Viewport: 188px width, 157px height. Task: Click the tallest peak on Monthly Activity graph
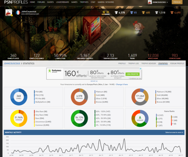[x=124, y=139]
